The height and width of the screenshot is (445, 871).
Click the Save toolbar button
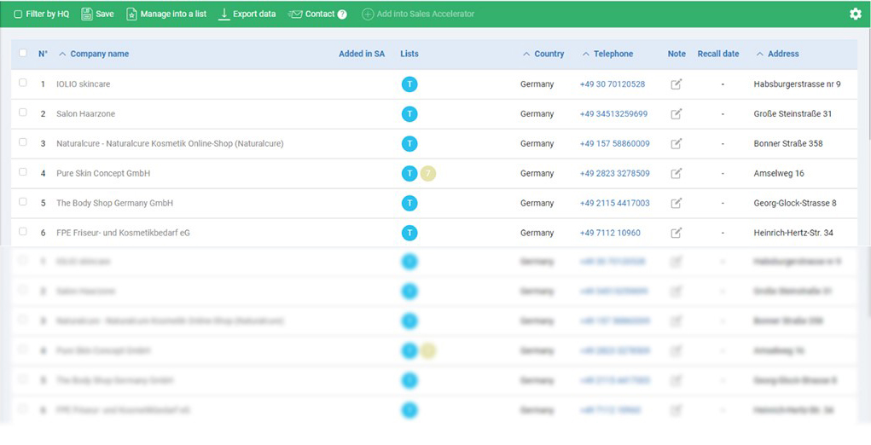(x=97, y=14)
